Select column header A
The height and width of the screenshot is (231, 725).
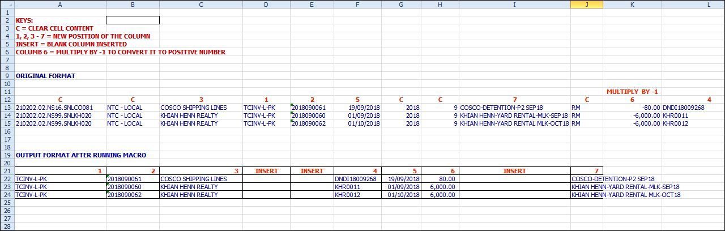click(60, 4)
